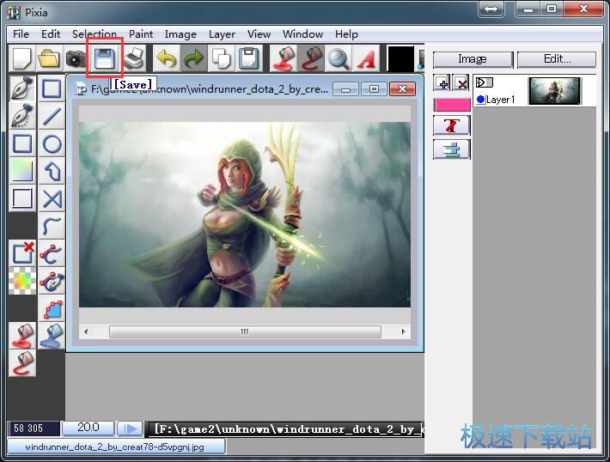Viewport: 610px width, 462px height.
Task: Delete layer using the red X icon
Action: [461, 83]
